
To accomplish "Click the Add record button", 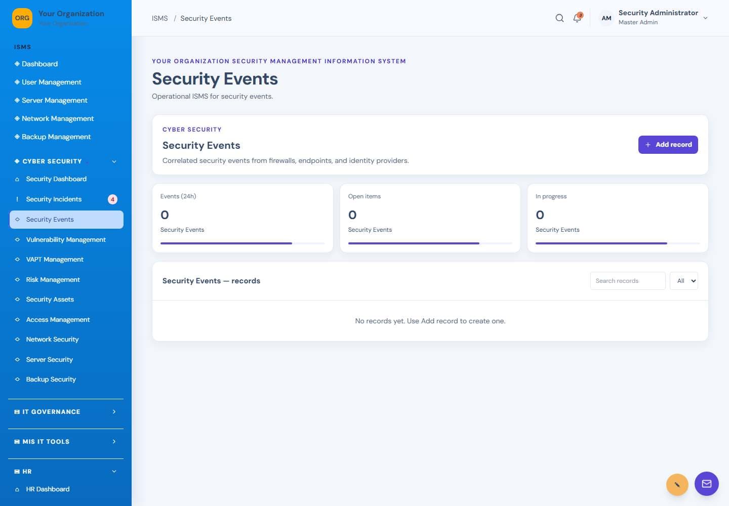I will click(668, 145).
